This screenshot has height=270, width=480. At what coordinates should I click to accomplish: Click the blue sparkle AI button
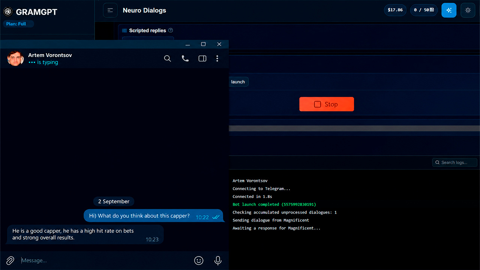(x=449, y=10)
